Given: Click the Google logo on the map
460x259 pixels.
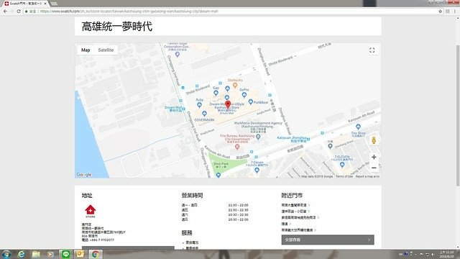Looking at the screenshot, I should (x=84, y=175).
